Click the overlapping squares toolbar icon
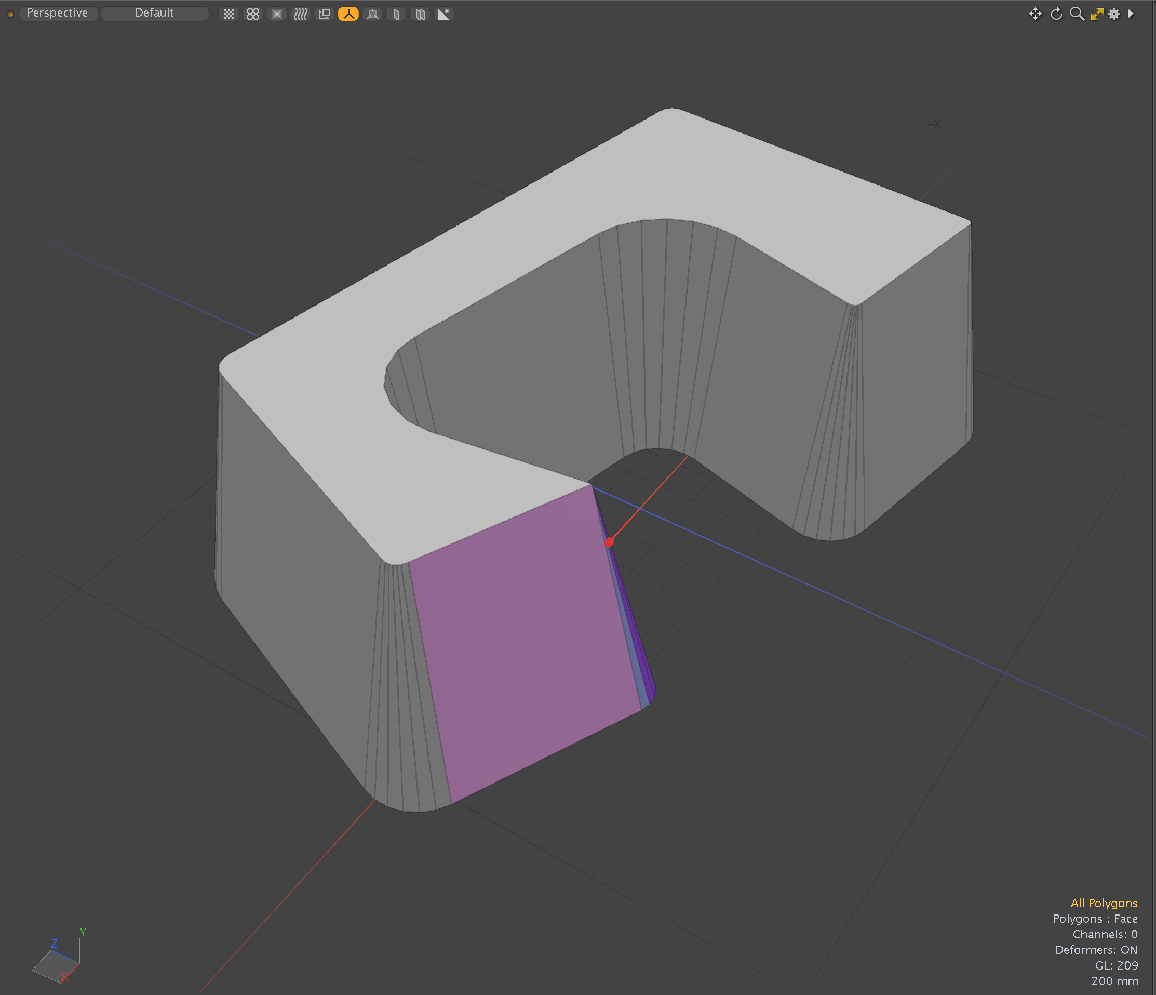 tap(325, 14)
